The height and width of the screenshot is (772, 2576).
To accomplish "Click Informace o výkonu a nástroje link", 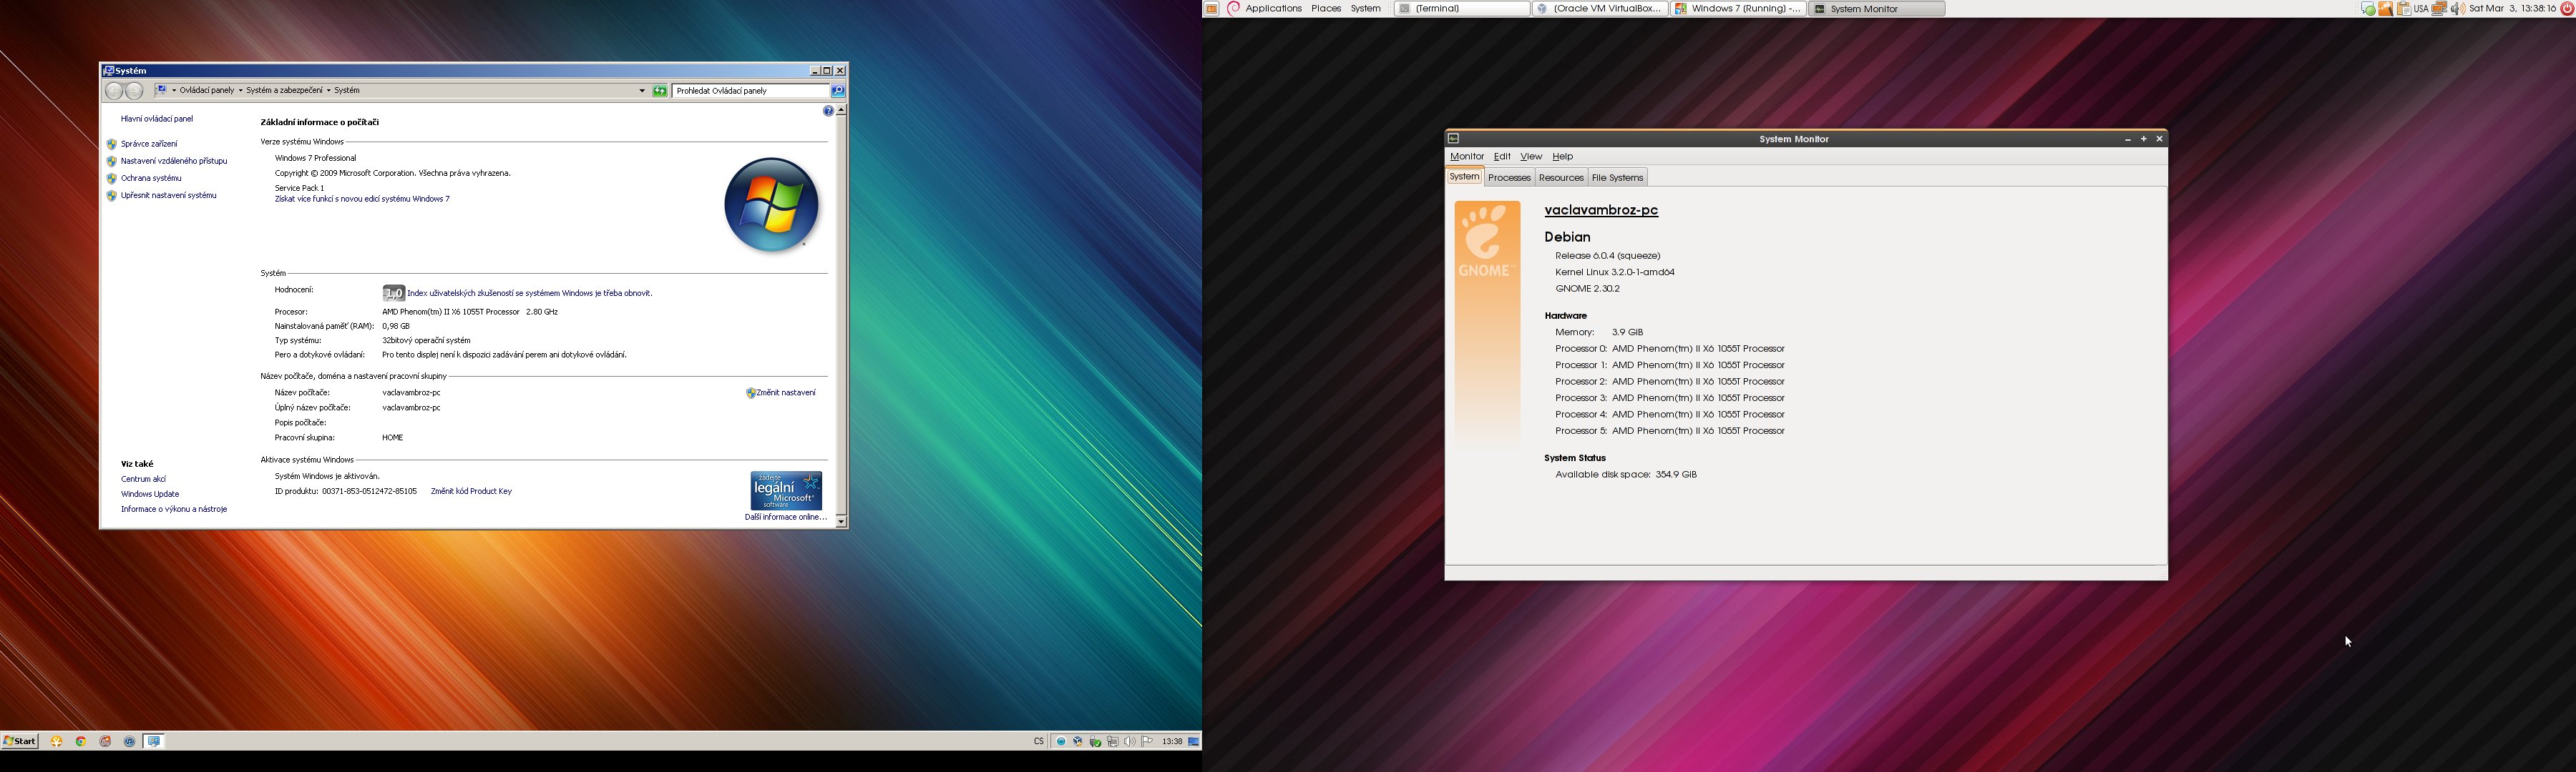I will (x=174, y=510).
